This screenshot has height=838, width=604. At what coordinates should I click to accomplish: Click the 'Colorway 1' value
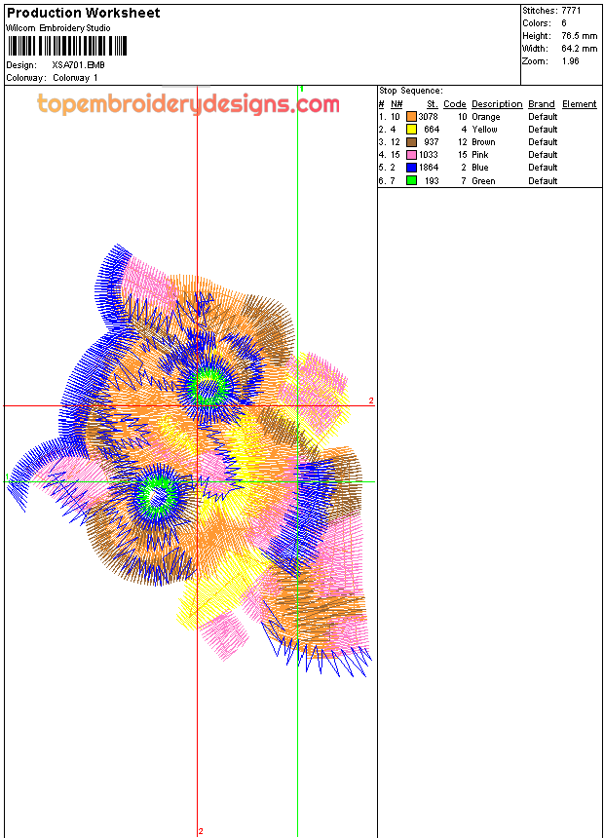[x=75, y=78]
